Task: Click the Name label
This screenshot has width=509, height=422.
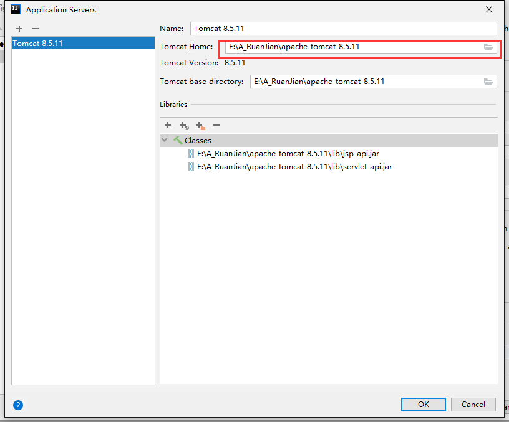Action: [x=172, y=29]
